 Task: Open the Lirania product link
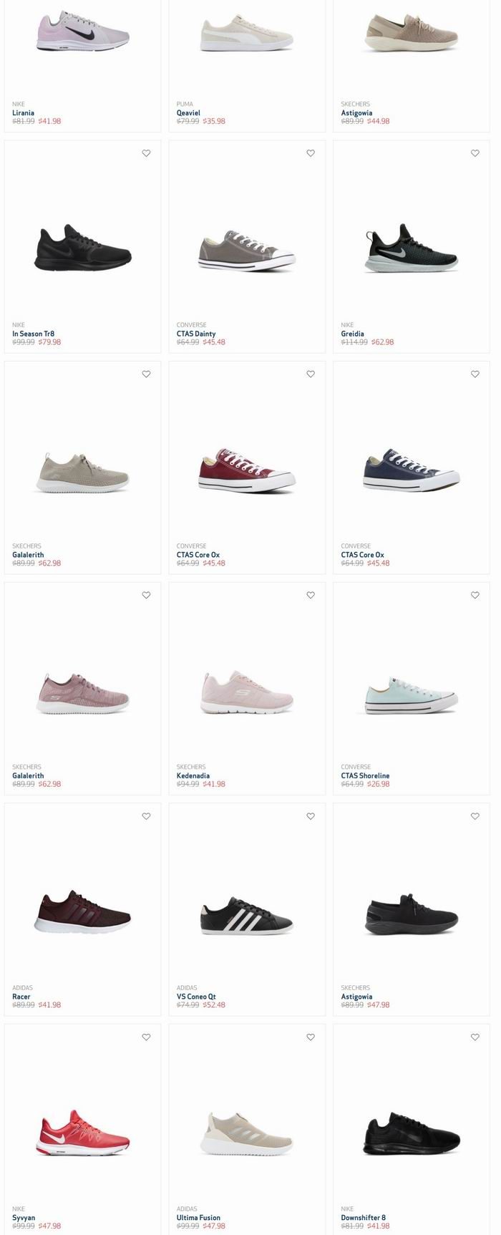tap(23, 113)
